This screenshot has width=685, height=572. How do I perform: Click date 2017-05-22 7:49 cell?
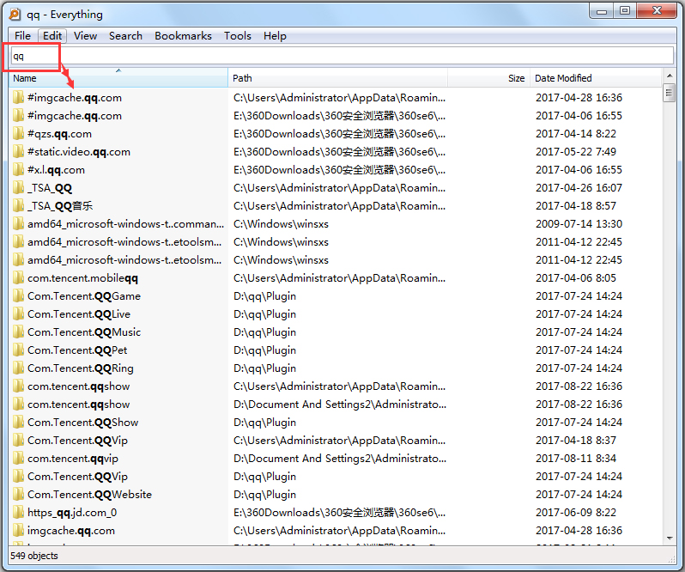(576, 152)
